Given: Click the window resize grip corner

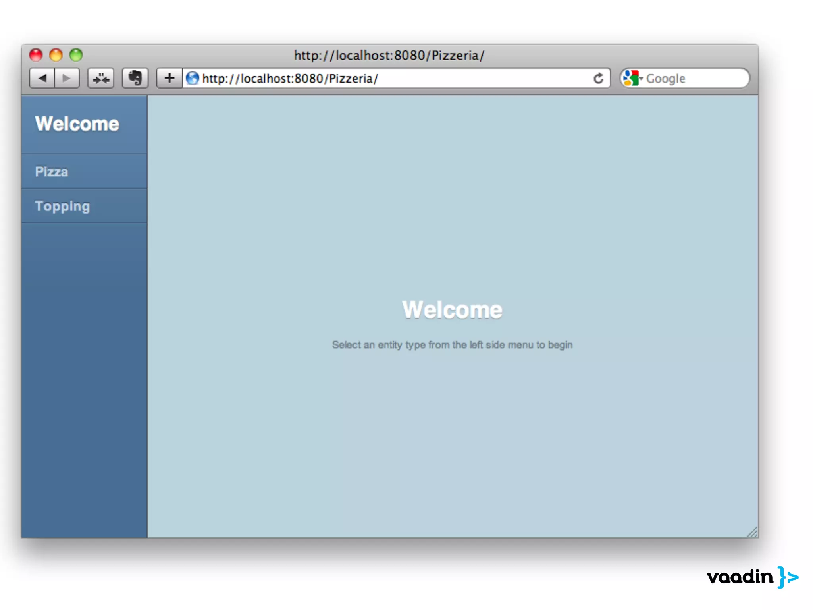Looking at the screenshot, I should pyautogui.click(x=752, y=531).
